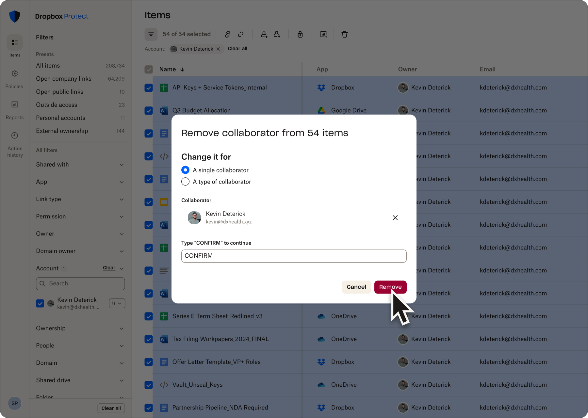
Task: Click the export report icon
Action: click(x=323, y=34)
